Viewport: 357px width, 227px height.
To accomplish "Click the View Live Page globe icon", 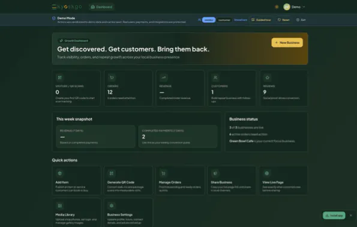I will point(267,174).
